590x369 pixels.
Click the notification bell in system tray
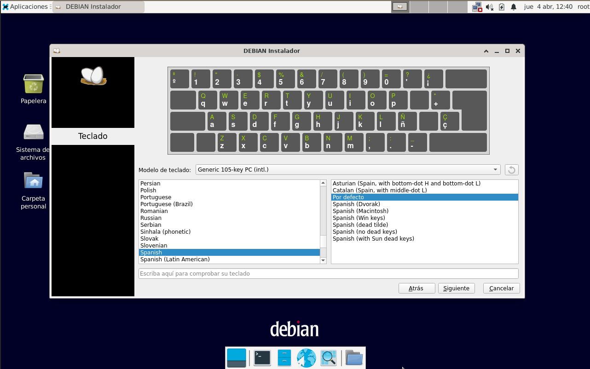514,7
